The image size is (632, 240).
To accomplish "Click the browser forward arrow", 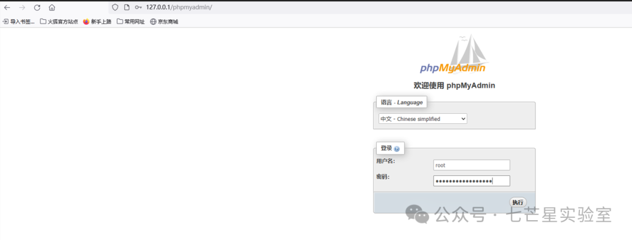I will [22, 7].
